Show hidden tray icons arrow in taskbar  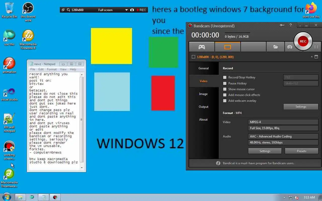tap(285, 197)
